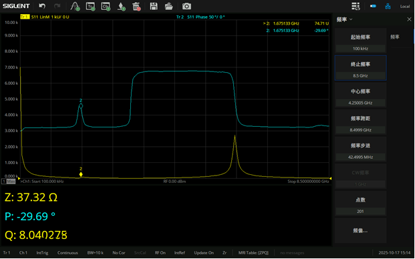Close the frequency side panel
The image size is (415, 259).
click(x=409, y=19)
